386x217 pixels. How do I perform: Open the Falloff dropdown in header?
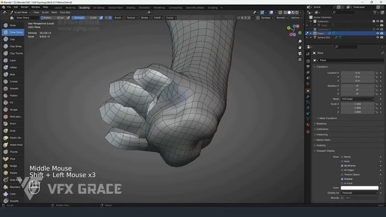point(158,17)
